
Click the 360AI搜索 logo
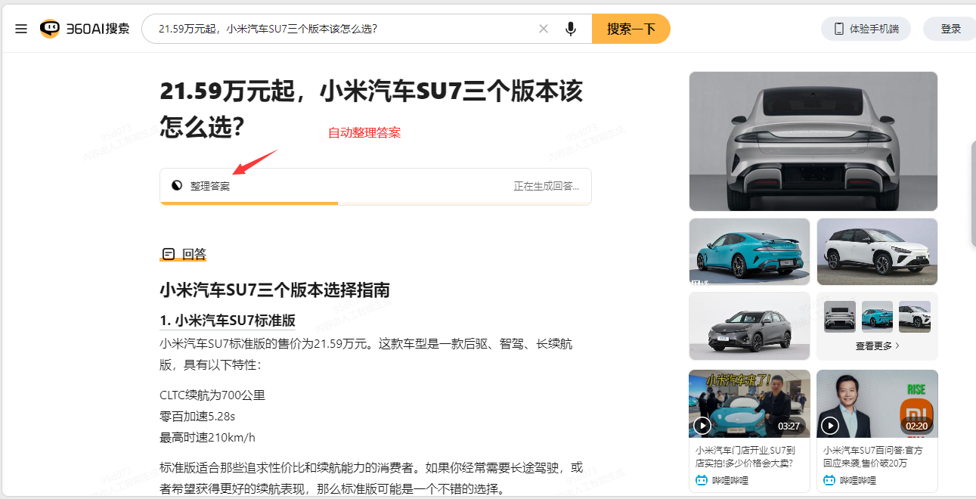pos(85,29)
